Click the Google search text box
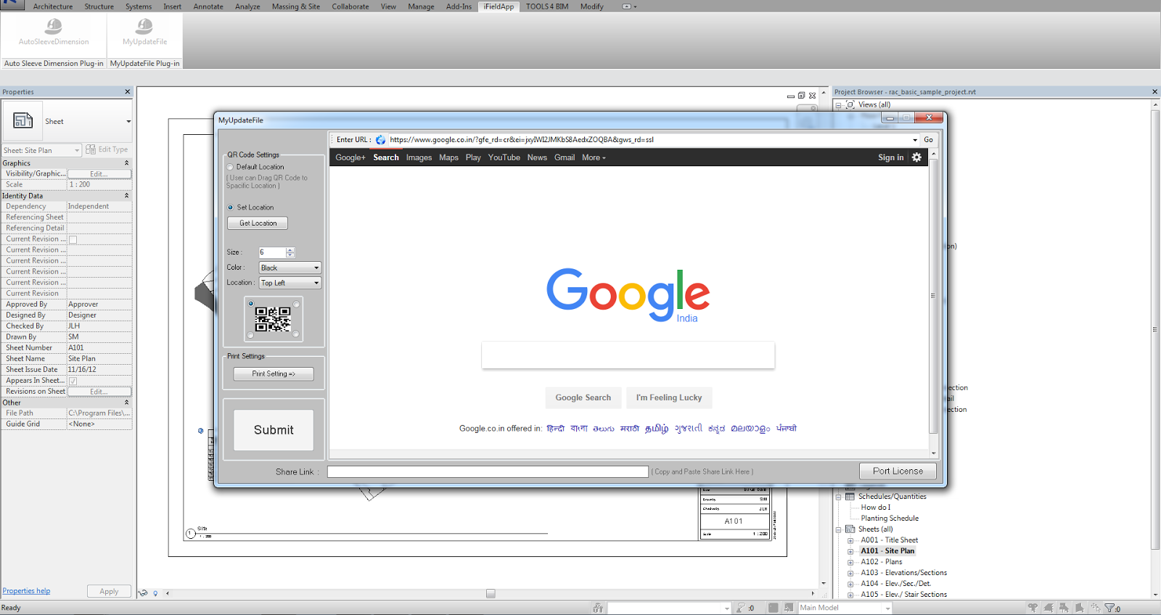 pyautogui.click(x=628, y=355)
